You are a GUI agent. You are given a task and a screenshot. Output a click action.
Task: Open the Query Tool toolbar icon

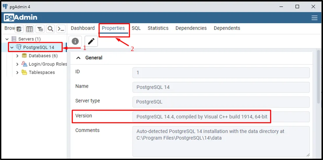coord(19,29)
